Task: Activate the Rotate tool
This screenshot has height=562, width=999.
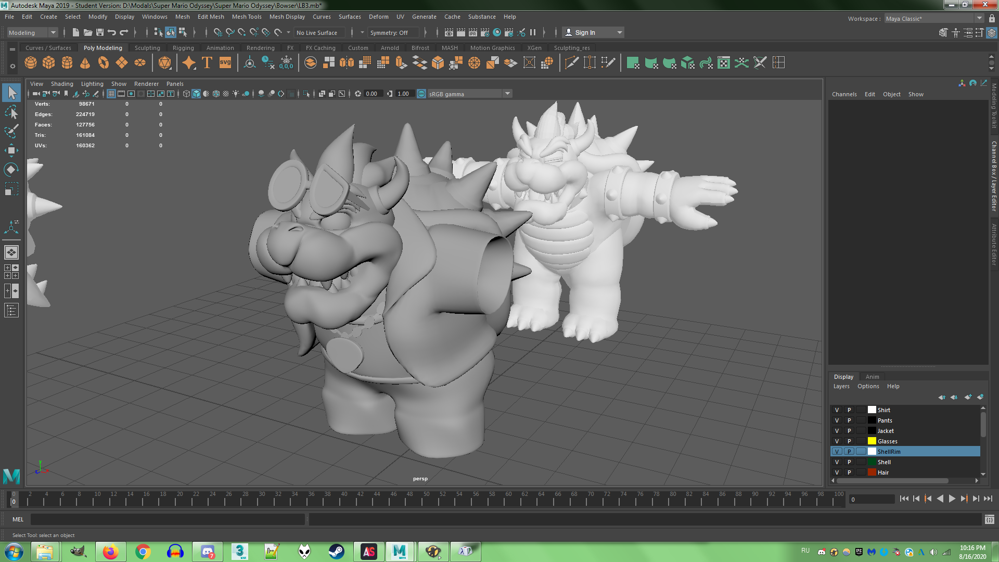Action: (x=11, y=170)
